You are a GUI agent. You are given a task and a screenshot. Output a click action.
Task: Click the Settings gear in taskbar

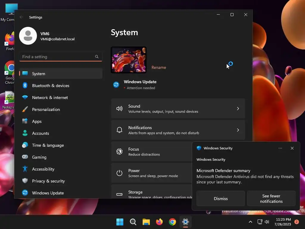[186, 222]
